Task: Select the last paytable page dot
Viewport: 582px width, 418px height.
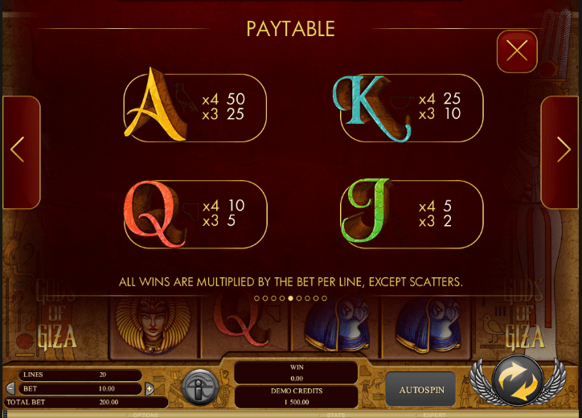Action: tap(325, 298)
